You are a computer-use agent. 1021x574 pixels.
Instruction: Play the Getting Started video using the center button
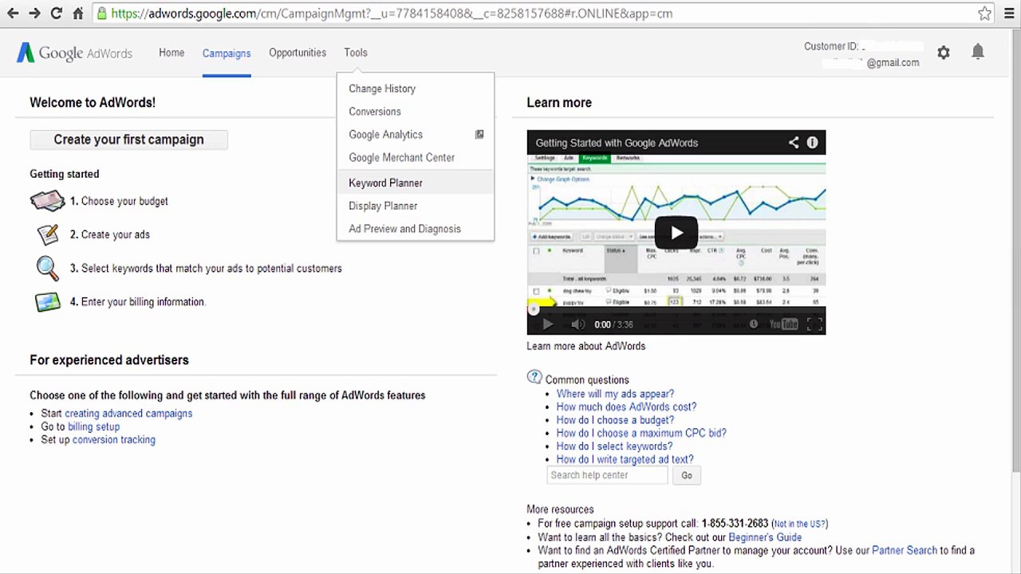(x=676, y=233)
